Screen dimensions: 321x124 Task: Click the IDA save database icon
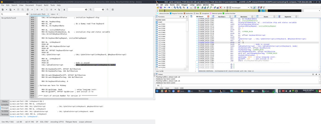(x=161, y=8)
